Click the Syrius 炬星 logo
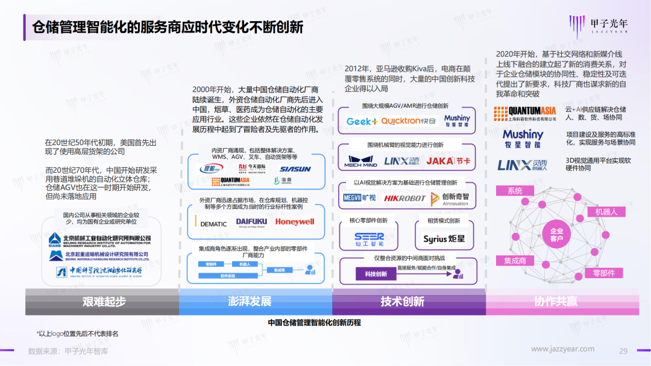 coord(444,239)
